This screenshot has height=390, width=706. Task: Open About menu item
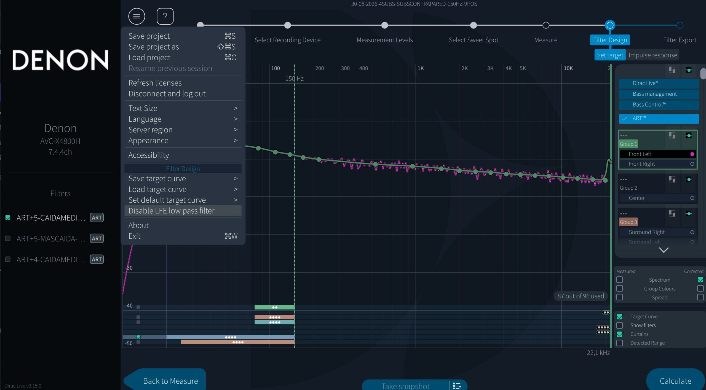(183, 225)
